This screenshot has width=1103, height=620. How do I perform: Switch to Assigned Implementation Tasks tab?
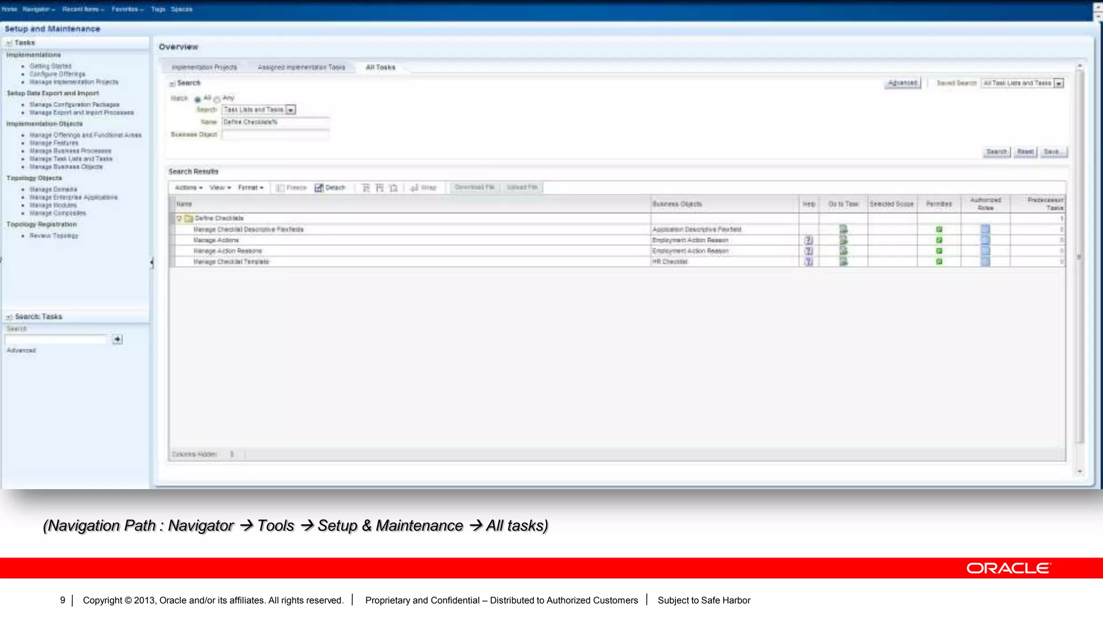tap(301, 67)
